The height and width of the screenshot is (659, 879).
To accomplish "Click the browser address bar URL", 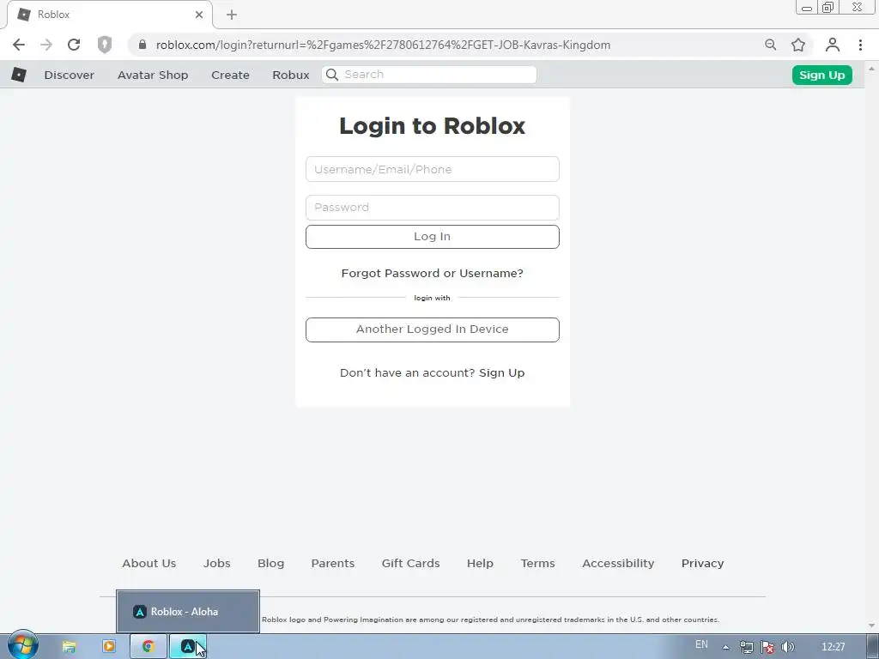I will pos(383,45).
